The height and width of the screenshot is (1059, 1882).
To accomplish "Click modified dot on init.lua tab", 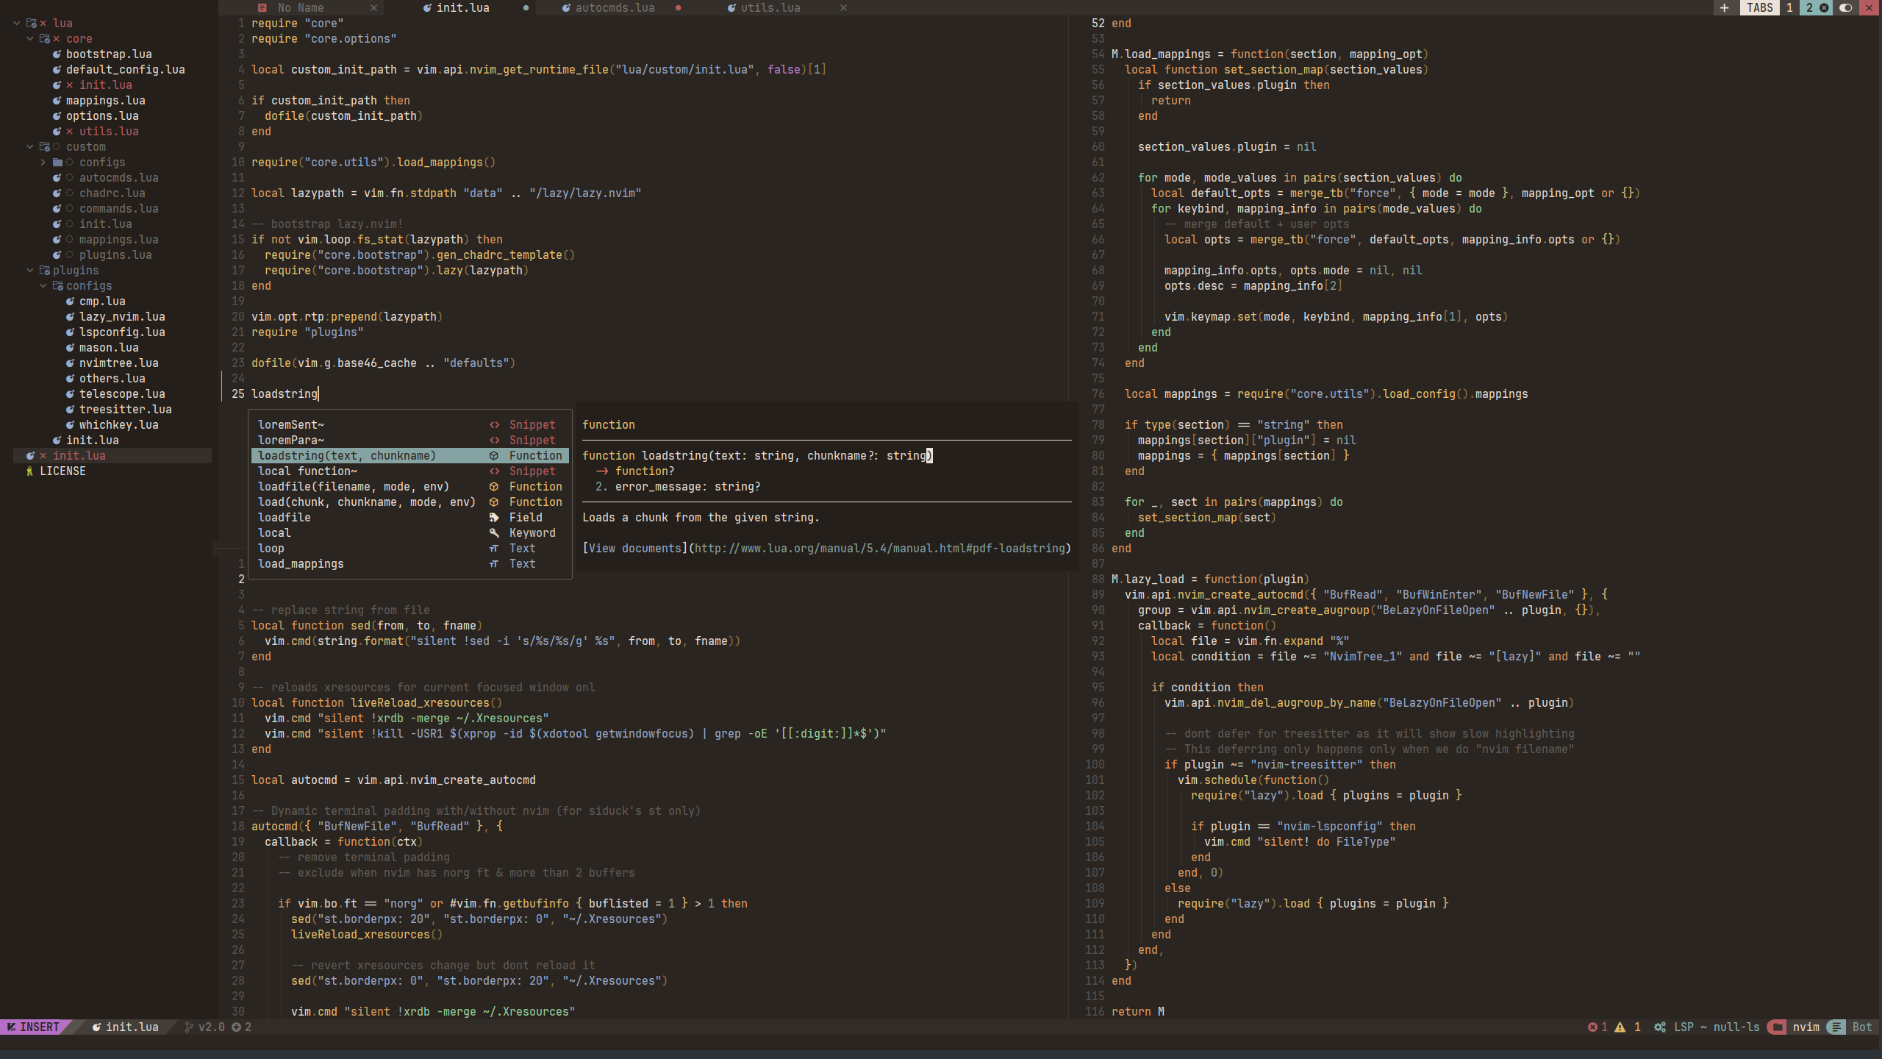I will point(526,7).
